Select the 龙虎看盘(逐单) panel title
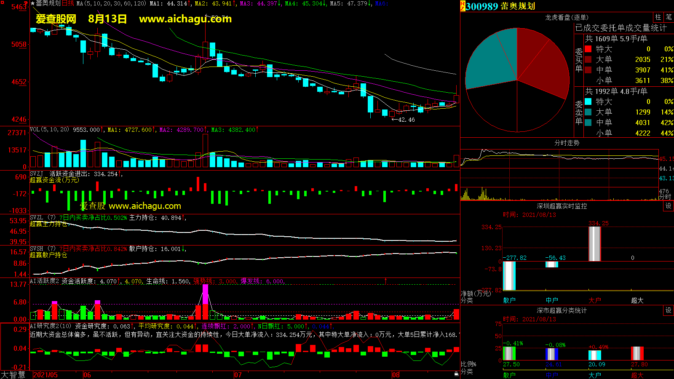 pos(567,17)
